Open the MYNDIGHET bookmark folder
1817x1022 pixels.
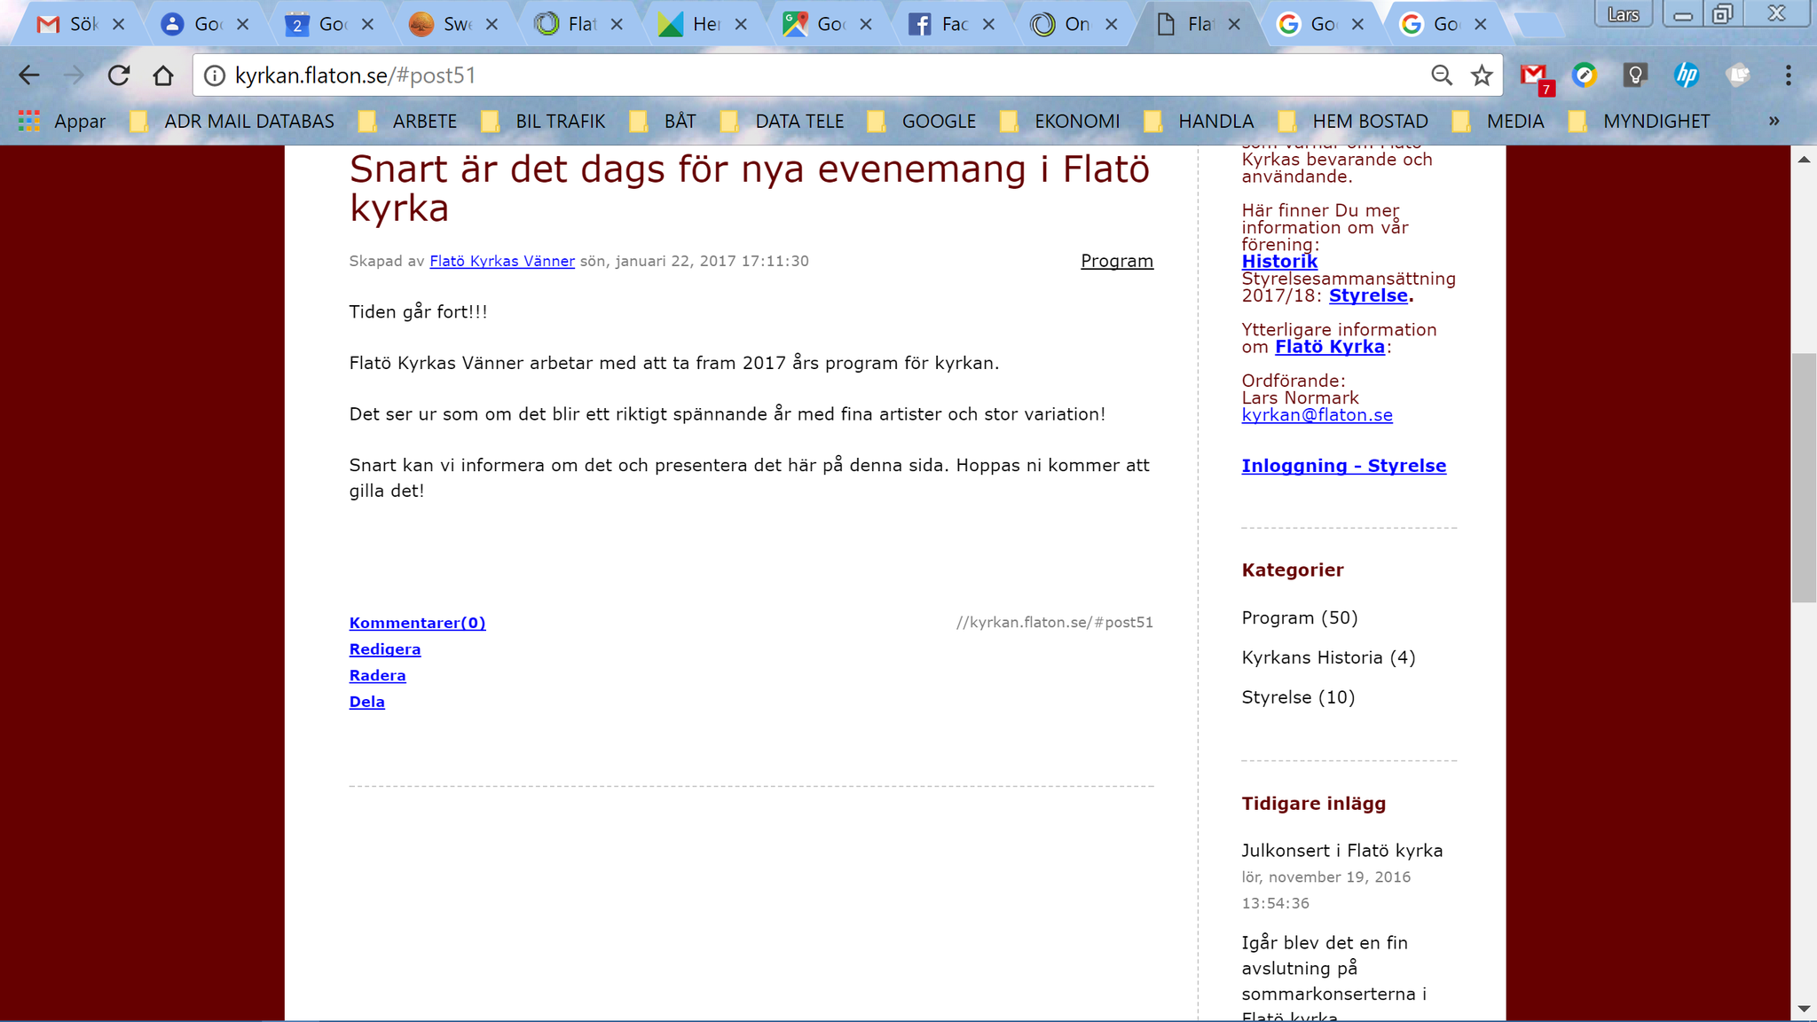1640,122
